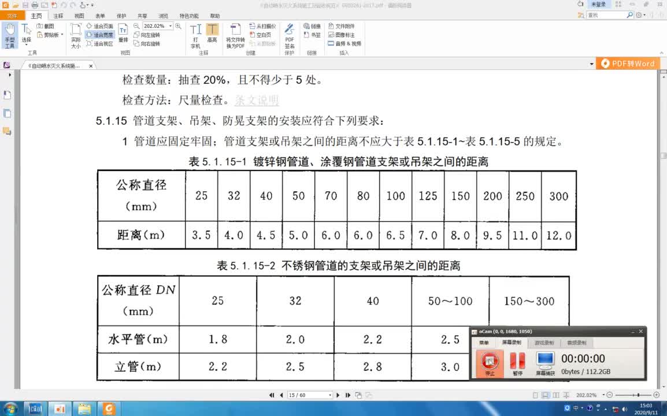This screenshot has height=416, width=667.
Task: Apply Fit Visible (适合视区) view
Action: point(100,43)
